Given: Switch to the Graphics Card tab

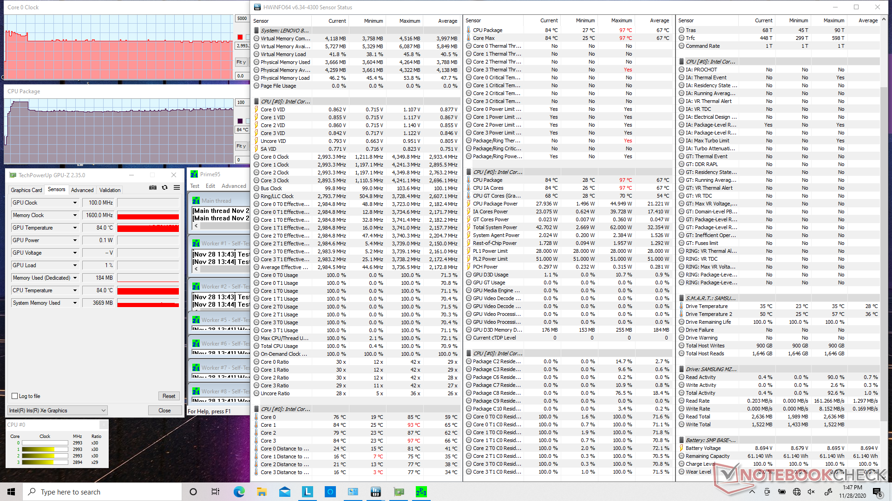Looking at the screenshot, I should click(x=26, y=190).
